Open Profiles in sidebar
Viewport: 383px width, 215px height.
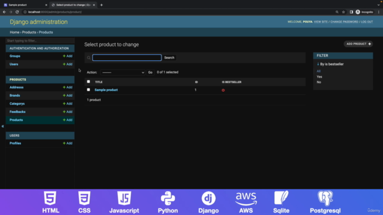(15, 143)
